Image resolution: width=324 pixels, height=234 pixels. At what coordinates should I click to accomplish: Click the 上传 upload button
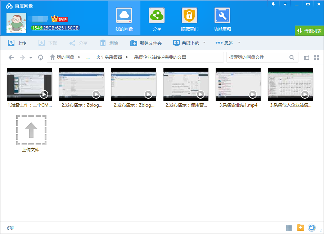click(x=17, y=43)
